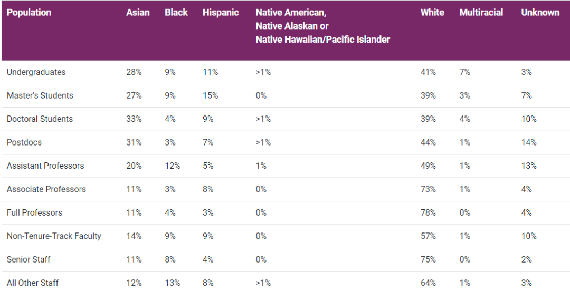
Task: Click the Population column header
Action: [x=29, y=13]
